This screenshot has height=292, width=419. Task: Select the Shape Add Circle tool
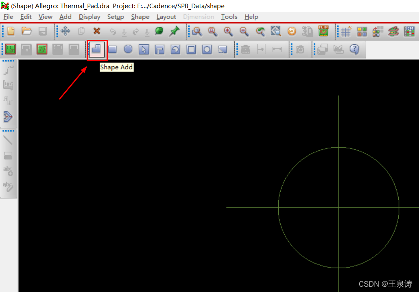(x=128, y=49)
